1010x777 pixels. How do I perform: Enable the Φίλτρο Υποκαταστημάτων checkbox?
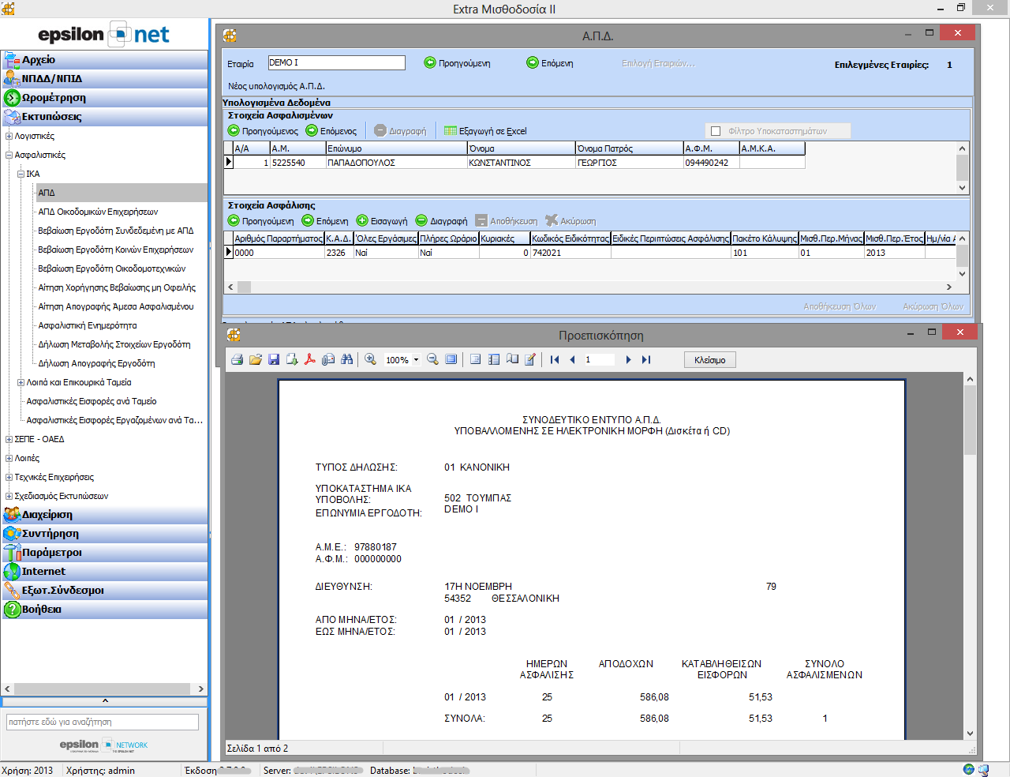[x=716, y=131]
